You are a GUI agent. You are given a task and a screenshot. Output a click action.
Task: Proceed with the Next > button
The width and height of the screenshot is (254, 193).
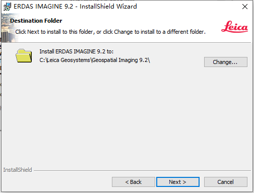(x=178, y=182)
